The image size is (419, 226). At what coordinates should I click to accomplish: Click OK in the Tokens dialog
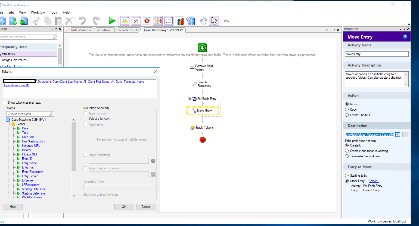(124, 207)
